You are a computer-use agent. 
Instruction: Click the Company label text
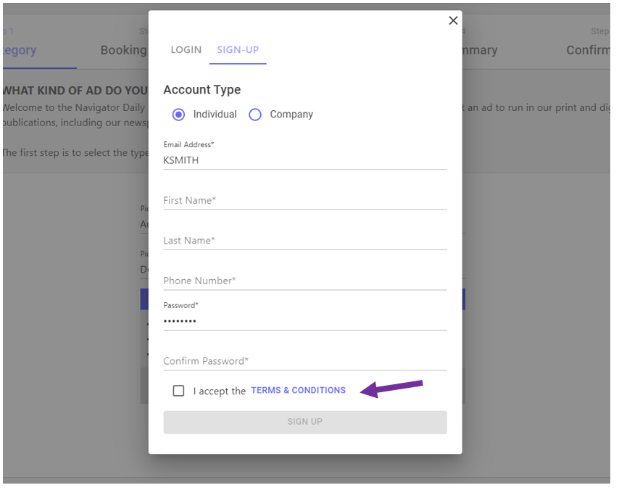click(291, 115)
